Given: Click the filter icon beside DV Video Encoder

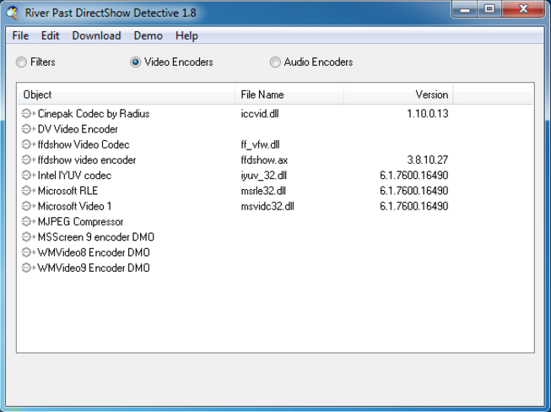Looking at the screenshot, I should pyautogui.click(x=29, y=129).
